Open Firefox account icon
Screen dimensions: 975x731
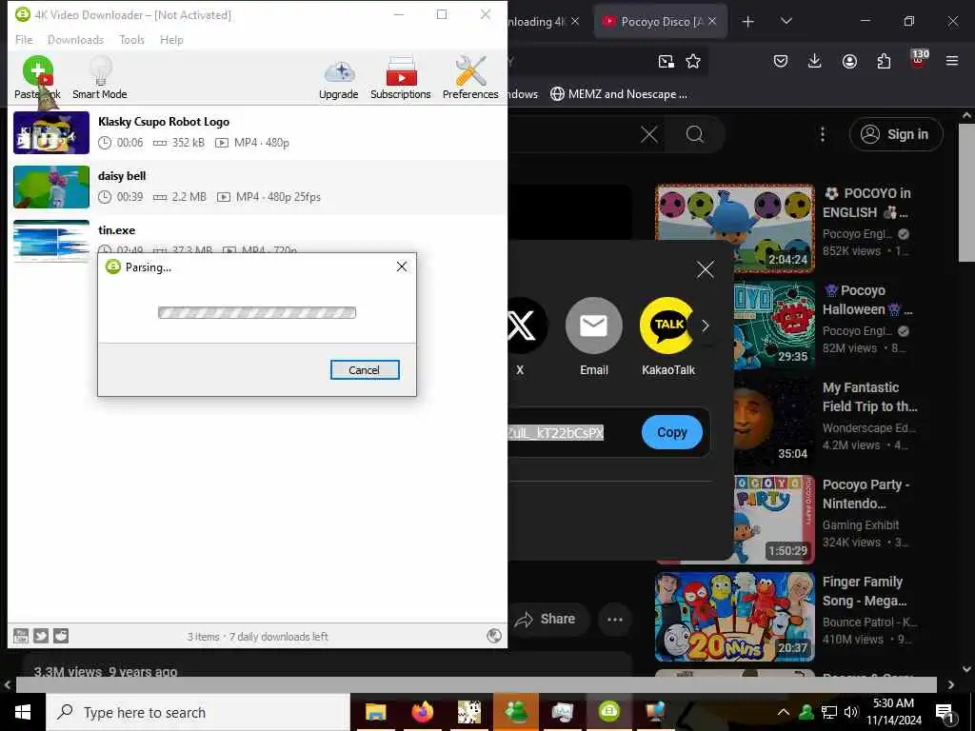(849, 61)
